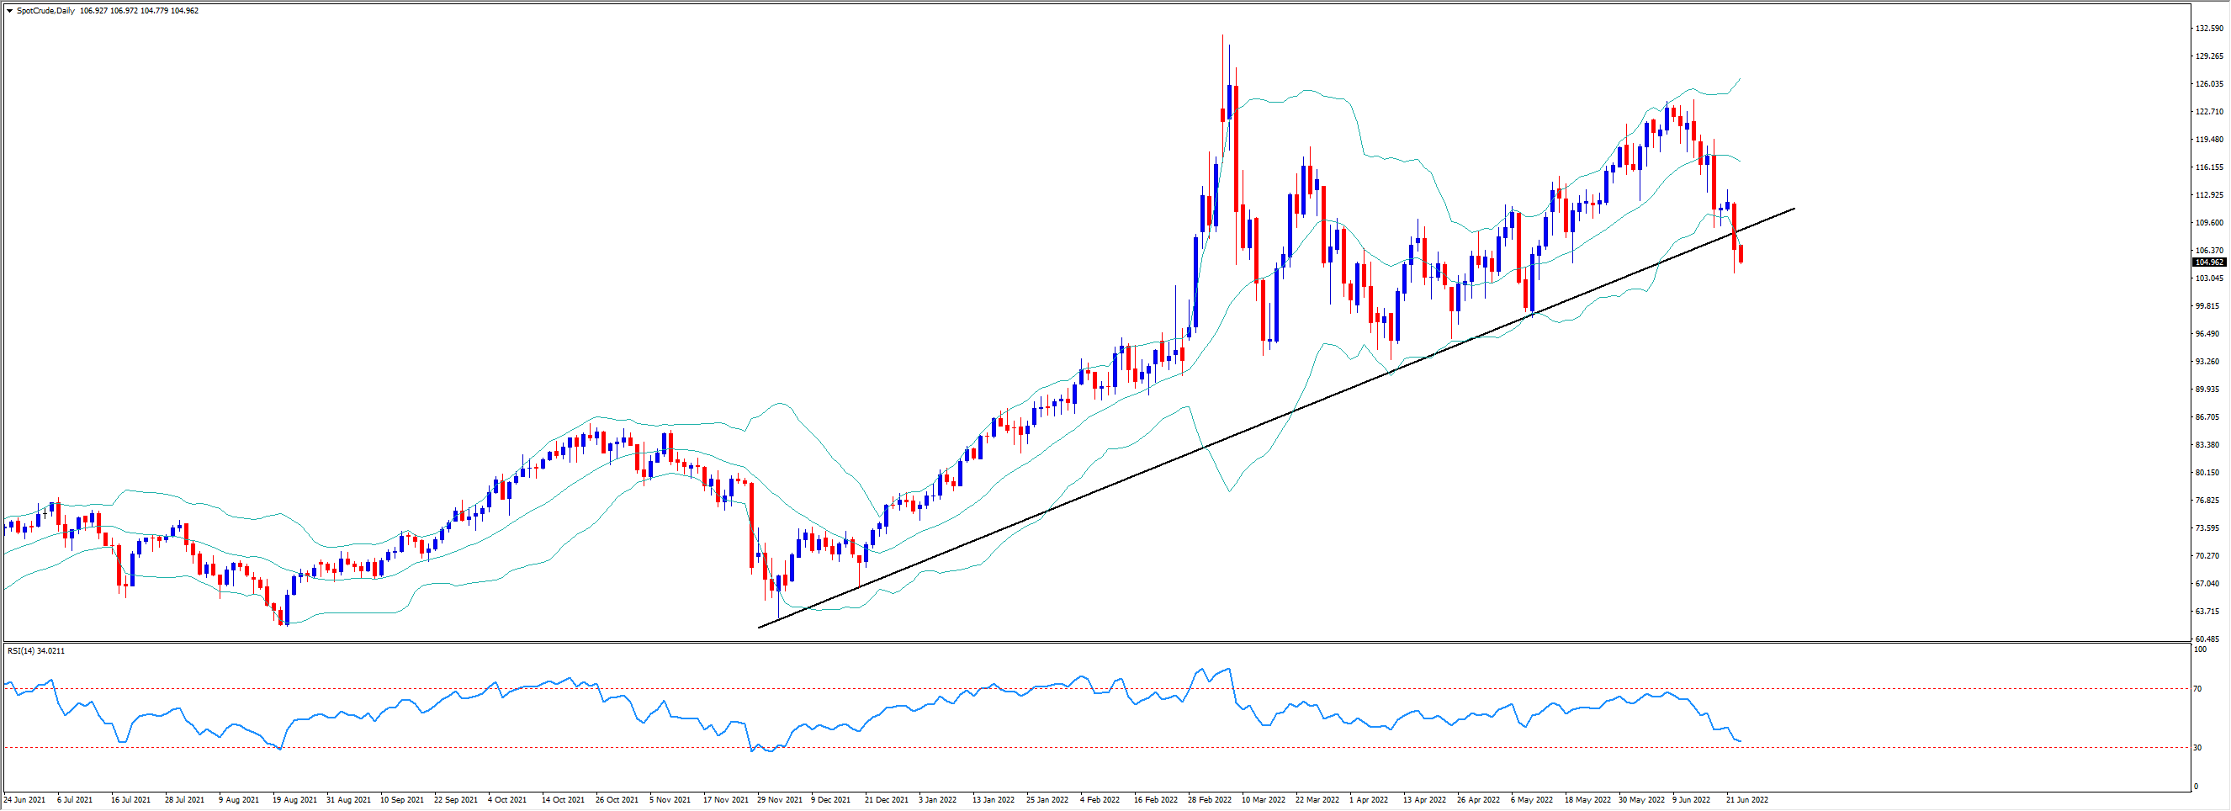This screenshot has height=811, width=2231.
Task: Click the 29 Nov 2021 date label
Action: coord(780,800)
